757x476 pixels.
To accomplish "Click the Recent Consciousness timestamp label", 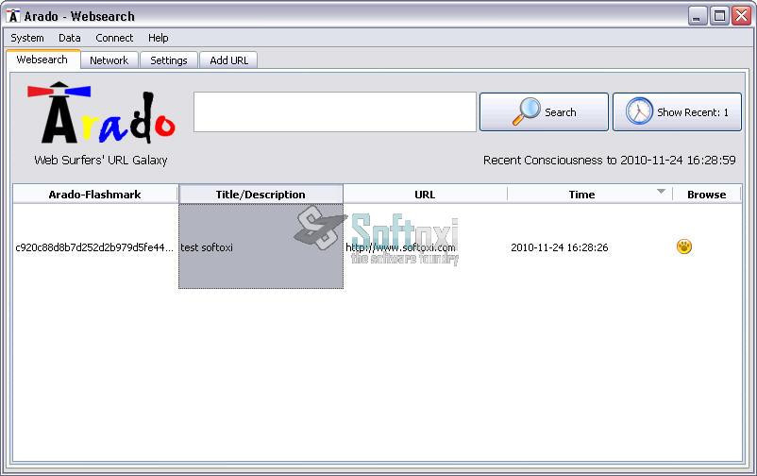I will click(x=609, y=160).
